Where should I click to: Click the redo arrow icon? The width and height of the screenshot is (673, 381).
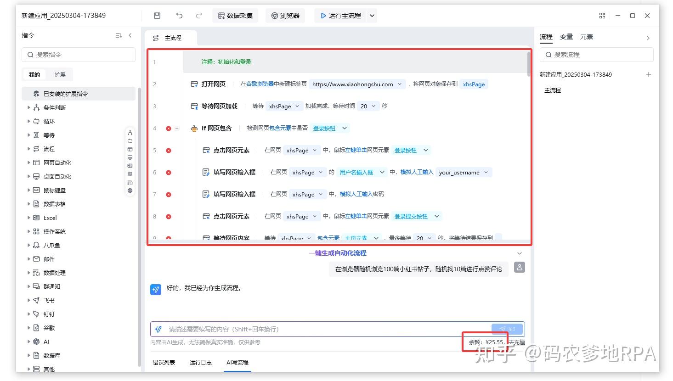coord(198,15)
